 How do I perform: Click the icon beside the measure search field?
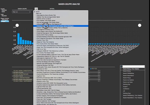point(121,66)
